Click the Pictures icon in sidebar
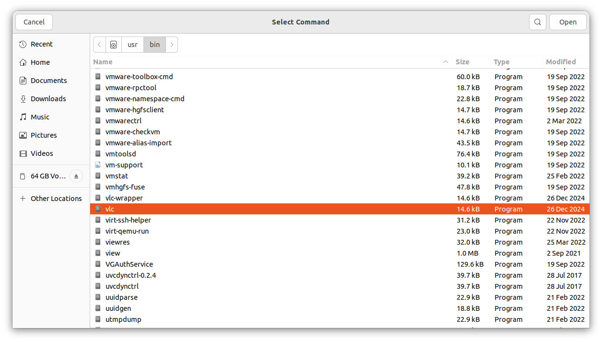Screen dimensions: 602x342 (x=23, y=135)
